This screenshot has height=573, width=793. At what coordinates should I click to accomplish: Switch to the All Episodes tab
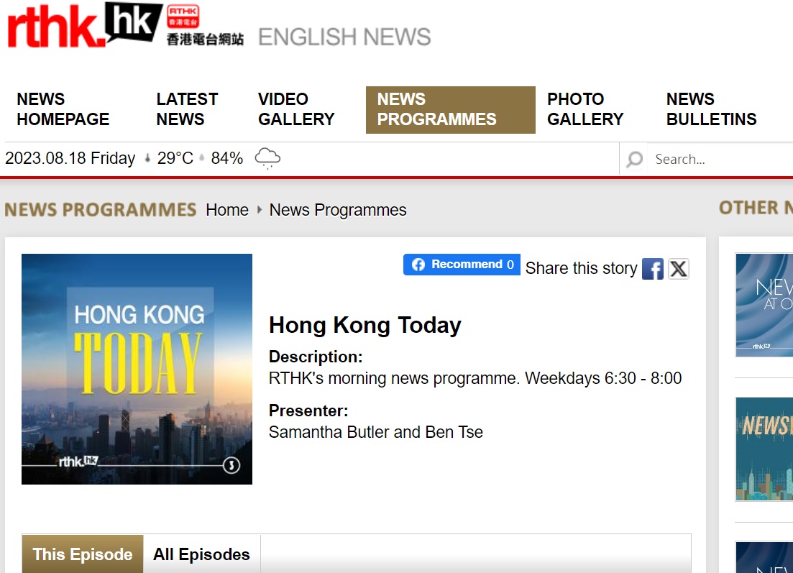click(201, 554)
